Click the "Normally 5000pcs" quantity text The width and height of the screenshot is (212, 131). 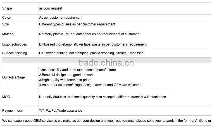point(102,97)
